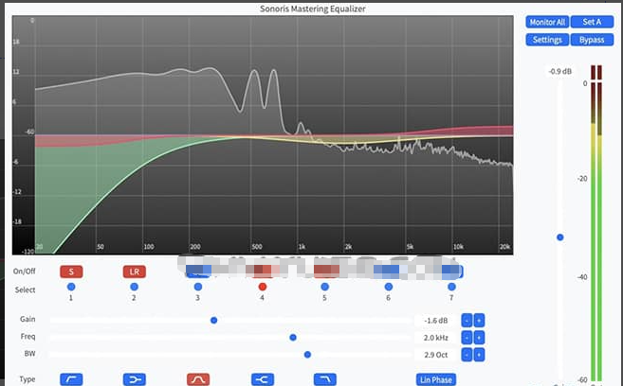Increase BW with the plus button
623x386 pixels.
[x=479, y=355]
